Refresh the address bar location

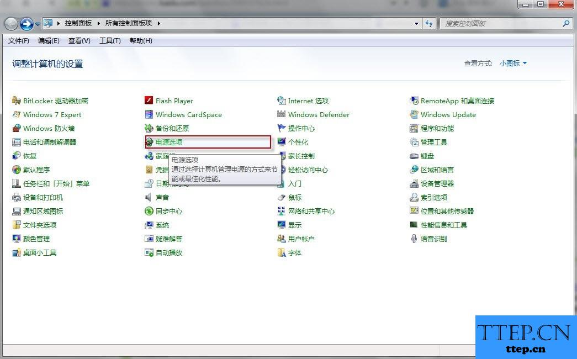click(429, 24)
